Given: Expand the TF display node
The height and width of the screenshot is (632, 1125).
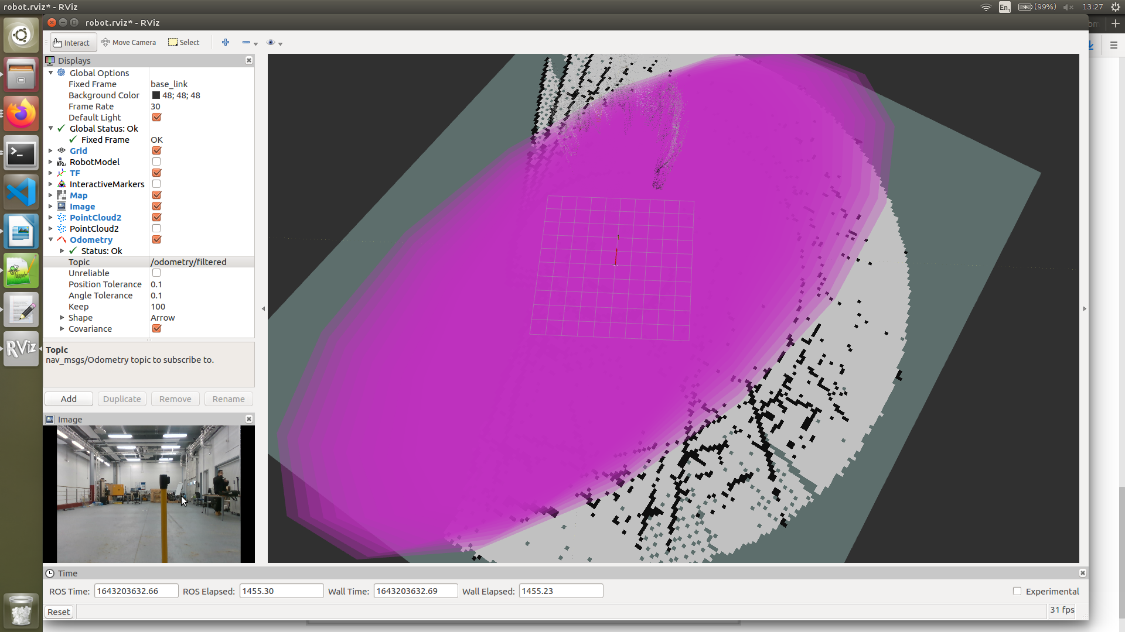Looking at the screenshot, I should click(51, 173).
